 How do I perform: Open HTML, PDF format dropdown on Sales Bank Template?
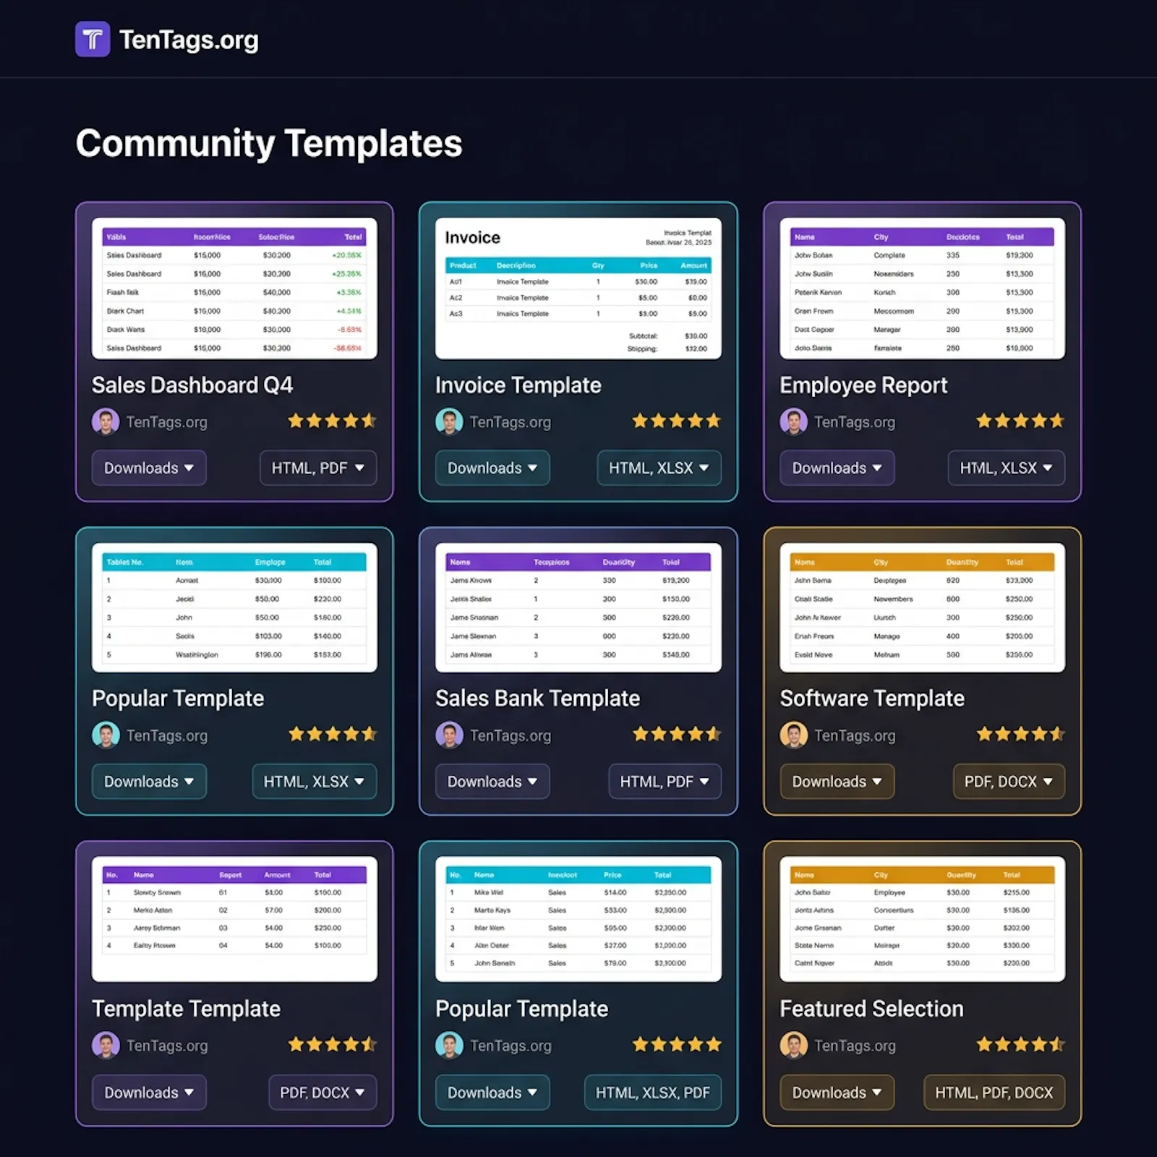tap(665, 782)
